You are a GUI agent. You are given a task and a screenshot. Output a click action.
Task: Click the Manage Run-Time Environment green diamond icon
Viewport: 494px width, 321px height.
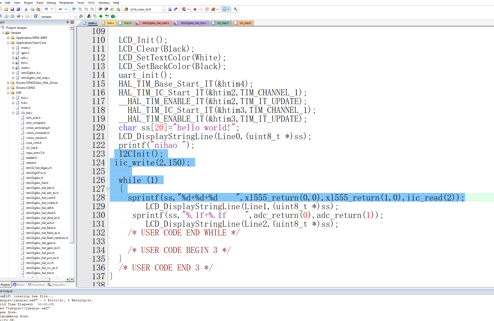(101, 16)
